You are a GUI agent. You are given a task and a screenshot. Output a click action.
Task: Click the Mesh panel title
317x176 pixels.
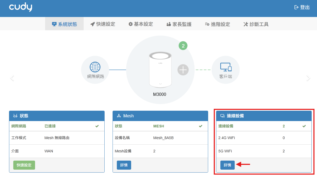128,116
